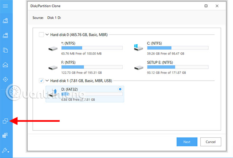Click the 'Hard disk 0 (465.76 GB, Basic, MBR)' label
Image resolution: width=233 pixels, height=158 pixels.
[79, 35]
